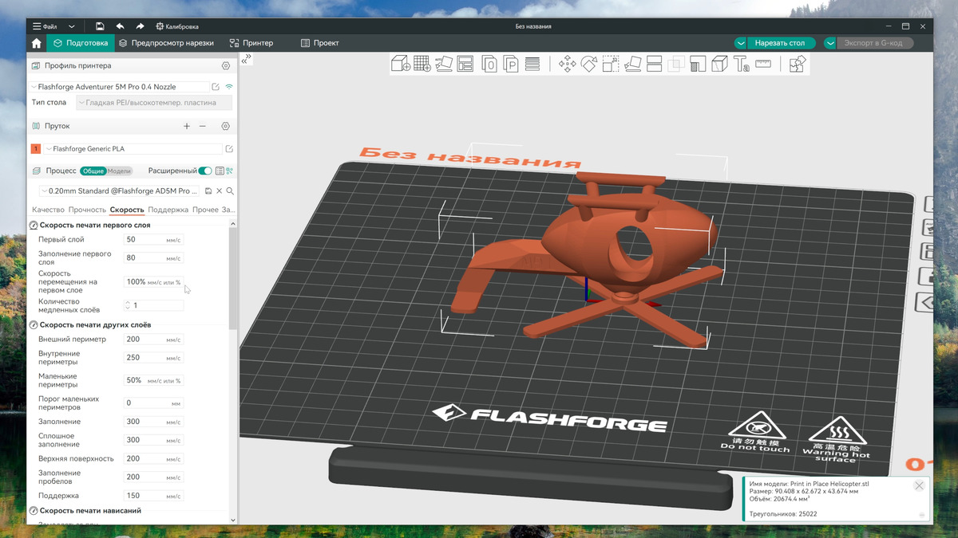Open the 0.20mm Standard process preset dropdown
The image size is (958, 538).
click(x=120, y=191)
